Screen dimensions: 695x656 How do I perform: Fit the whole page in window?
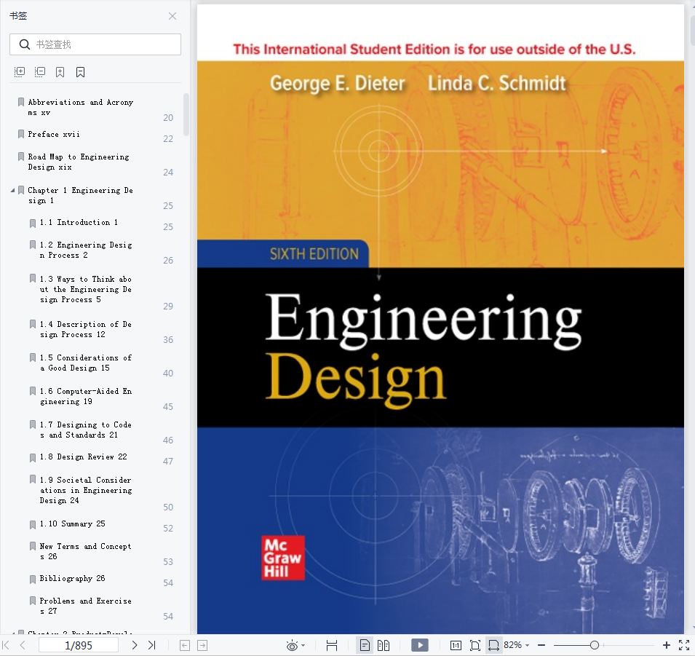(x=474, y=645)
